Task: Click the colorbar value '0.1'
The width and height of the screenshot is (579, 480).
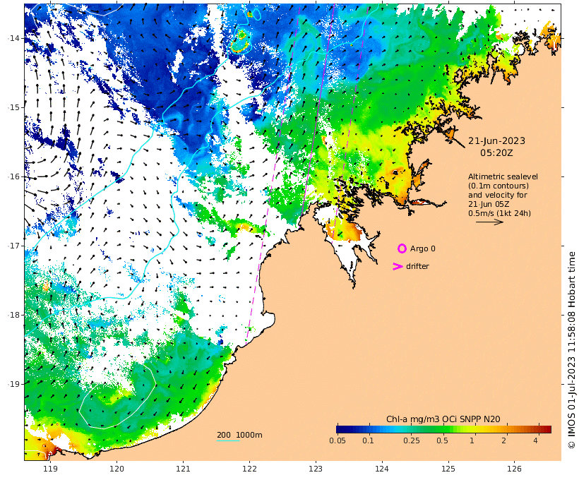Action: [x=368, y=440]
